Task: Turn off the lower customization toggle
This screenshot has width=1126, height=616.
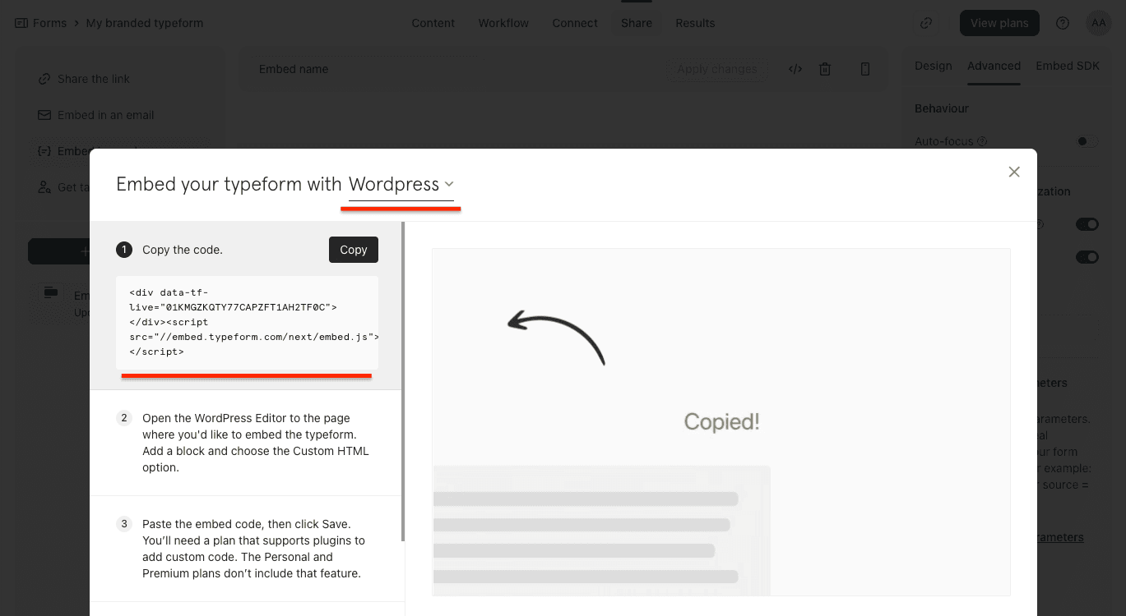Action: point(1087,256)
